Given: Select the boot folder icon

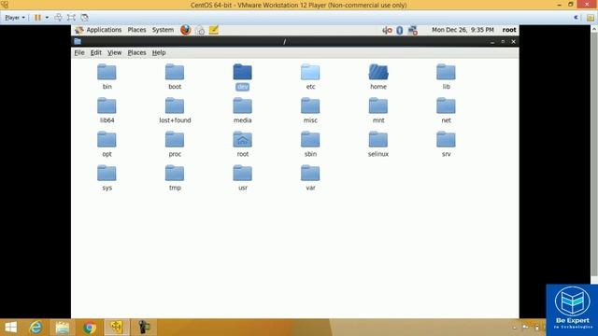Looking at the screenshot, I should point(175,72).
